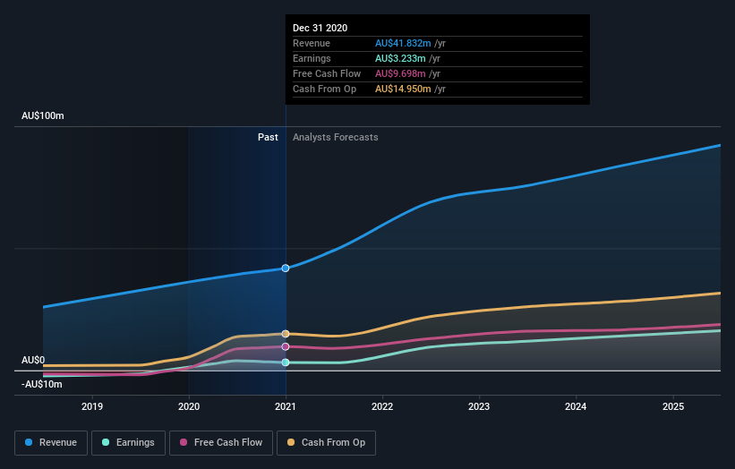Click the Free Cash Flow tooltip row label
735x469 pixels.
327,73
